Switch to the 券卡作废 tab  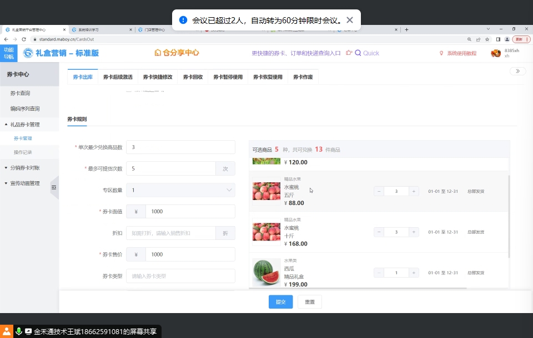click(x=303, y=77)
